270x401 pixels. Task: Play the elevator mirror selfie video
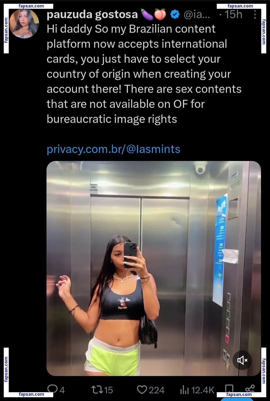point(153,268)
